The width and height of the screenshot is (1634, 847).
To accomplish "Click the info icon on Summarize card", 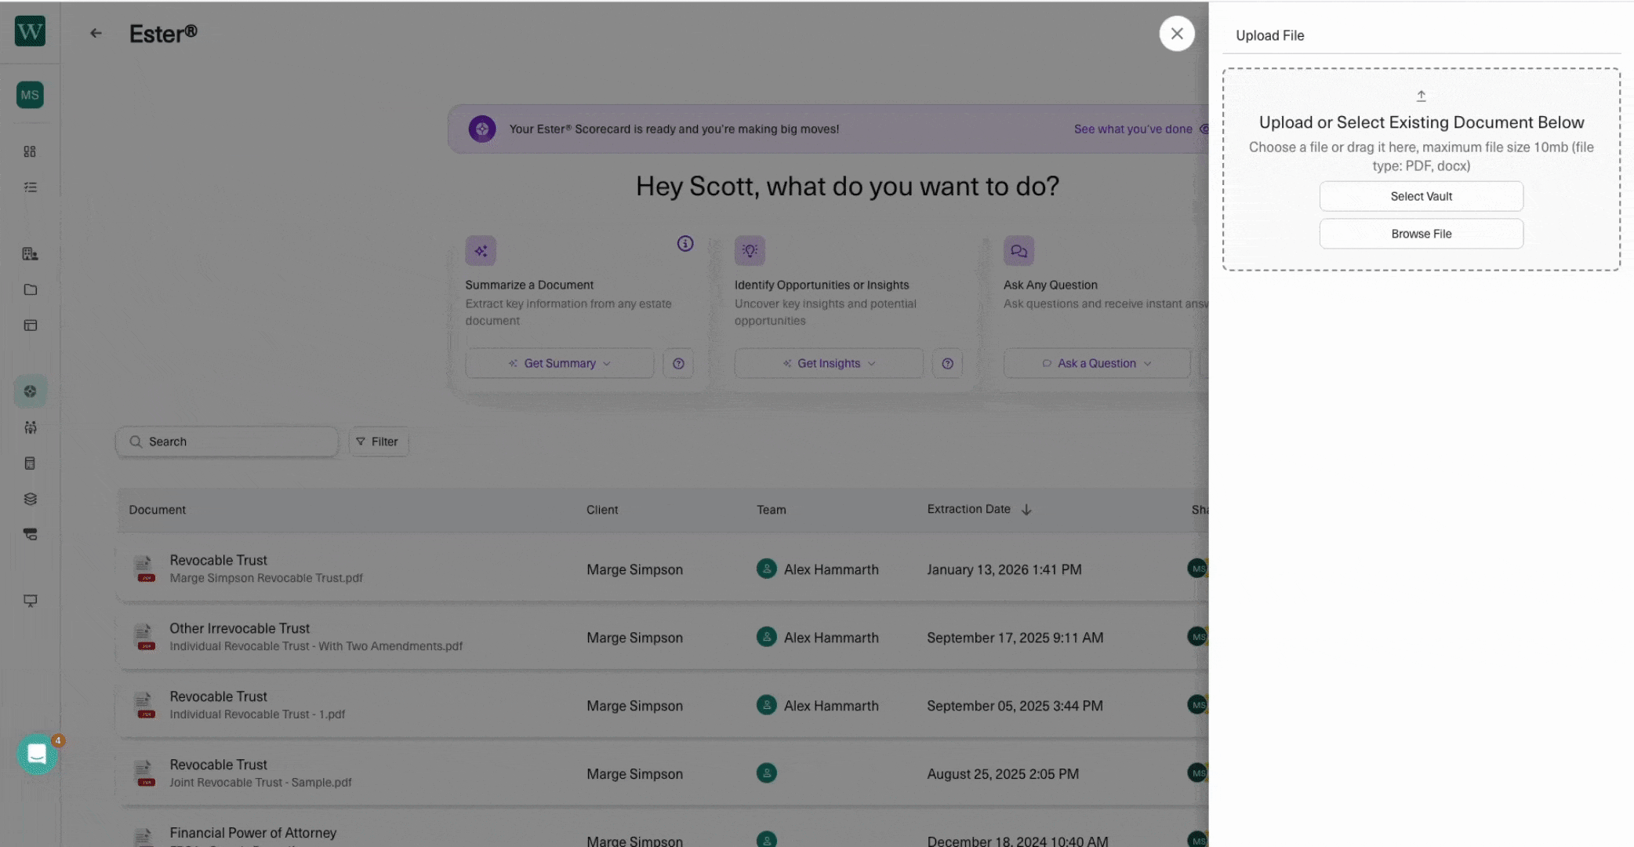I will [x=685, y=244].
